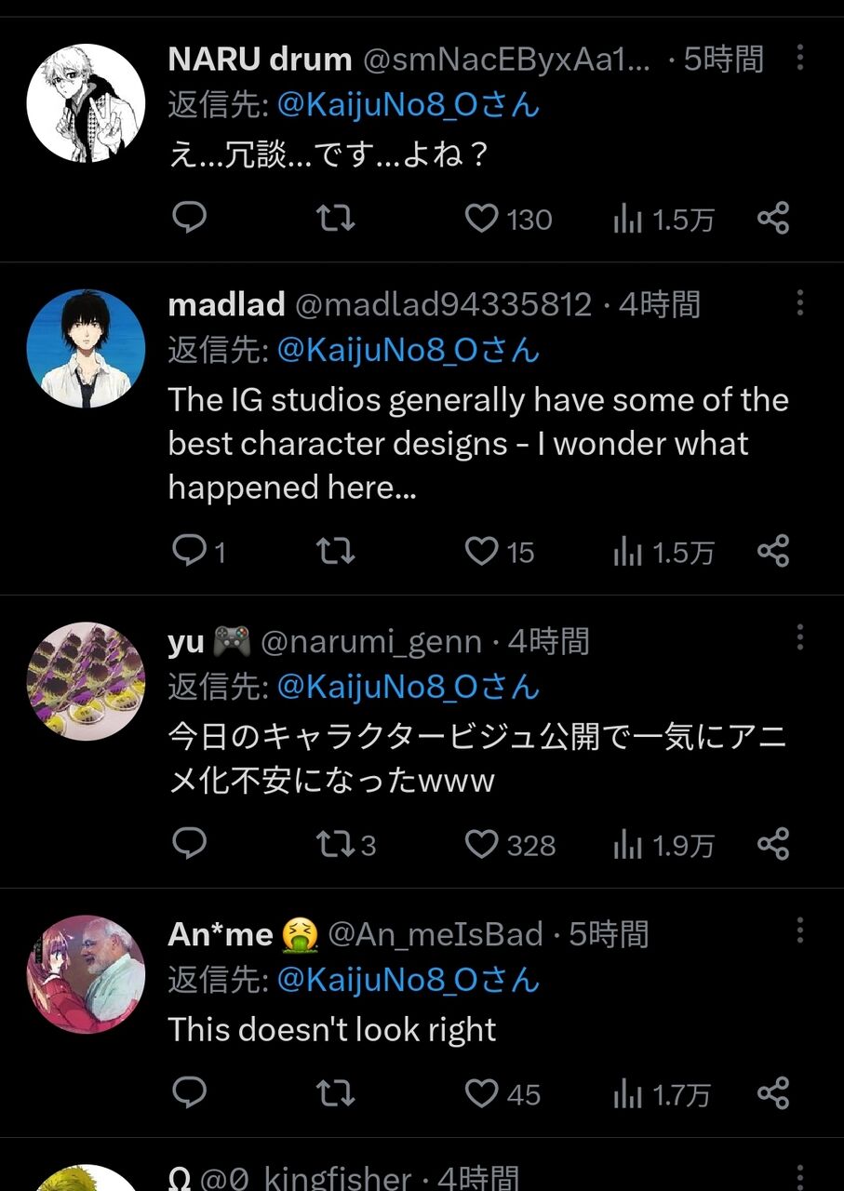The image size is (844, 1191).
Task: Reply to An*me's 'This doesn't look right' tweet
Action: 190,1092
